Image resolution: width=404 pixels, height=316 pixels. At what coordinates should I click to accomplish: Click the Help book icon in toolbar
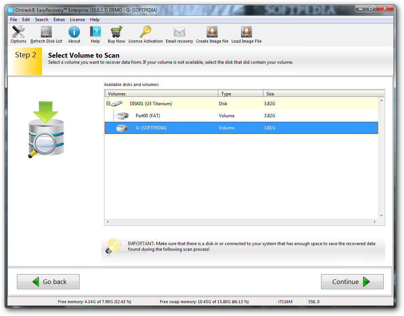pos(95,32)
